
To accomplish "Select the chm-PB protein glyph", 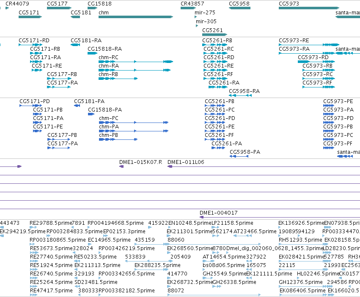I will click(118, 139).
